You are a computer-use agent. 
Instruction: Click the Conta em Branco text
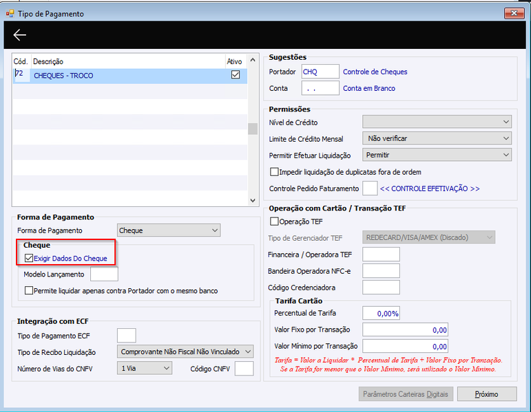[x=368, y=88]
